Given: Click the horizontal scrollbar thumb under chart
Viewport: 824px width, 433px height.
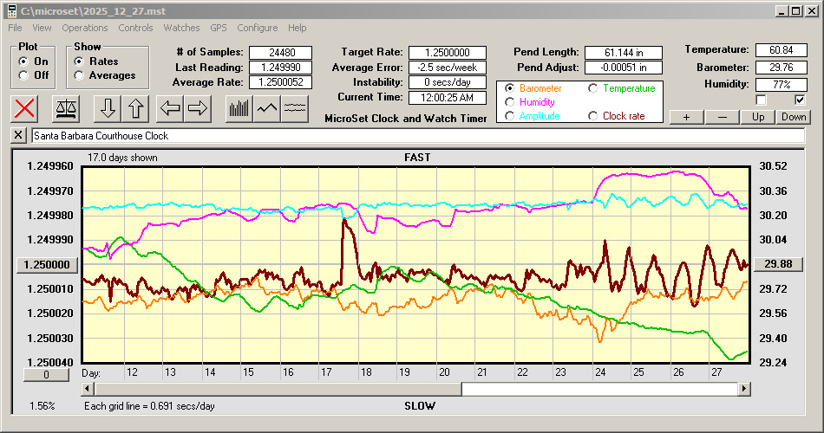Looking at the screenshot, I should pyautogui.click(x=598, y=390).
